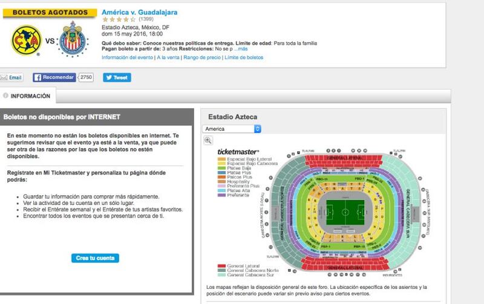The height and width of the screenshot is (304, 484).
Task: Switch to the INFORMACIÓN tab
Action: (27, 96)
